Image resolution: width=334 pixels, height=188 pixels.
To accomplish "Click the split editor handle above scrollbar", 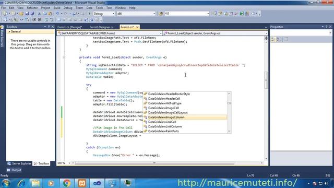I will click(x=266, y=38).
